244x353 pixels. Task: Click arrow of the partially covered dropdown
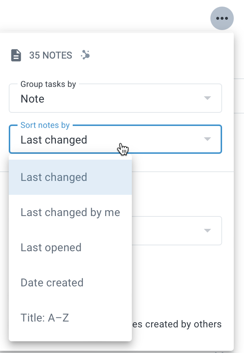(207, 231)
